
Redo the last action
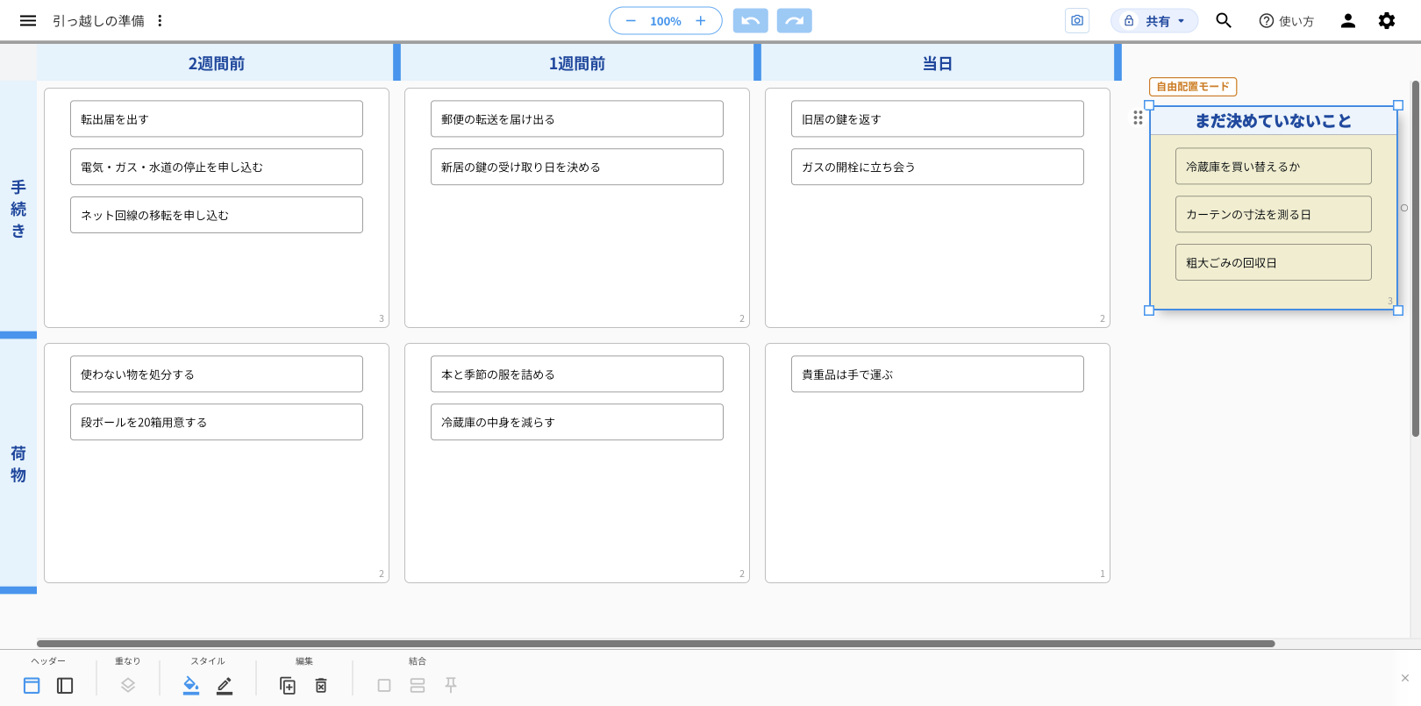click(x=795, y=20)
